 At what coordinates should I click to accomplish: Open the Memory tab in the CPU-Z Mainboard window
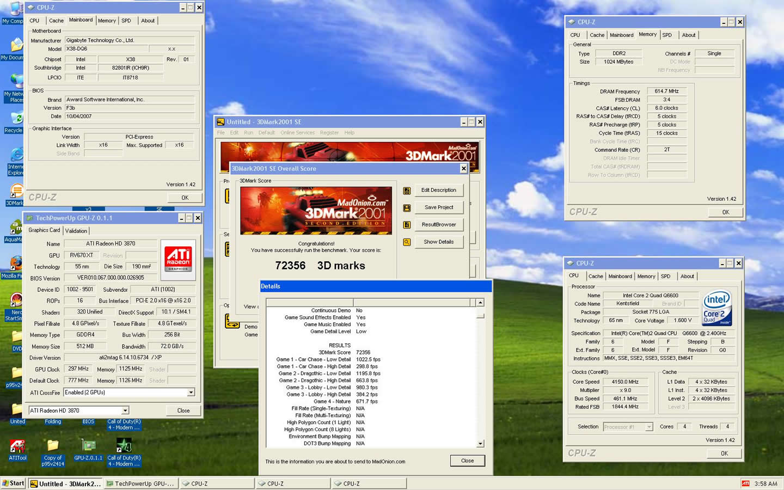pos(107,21)
